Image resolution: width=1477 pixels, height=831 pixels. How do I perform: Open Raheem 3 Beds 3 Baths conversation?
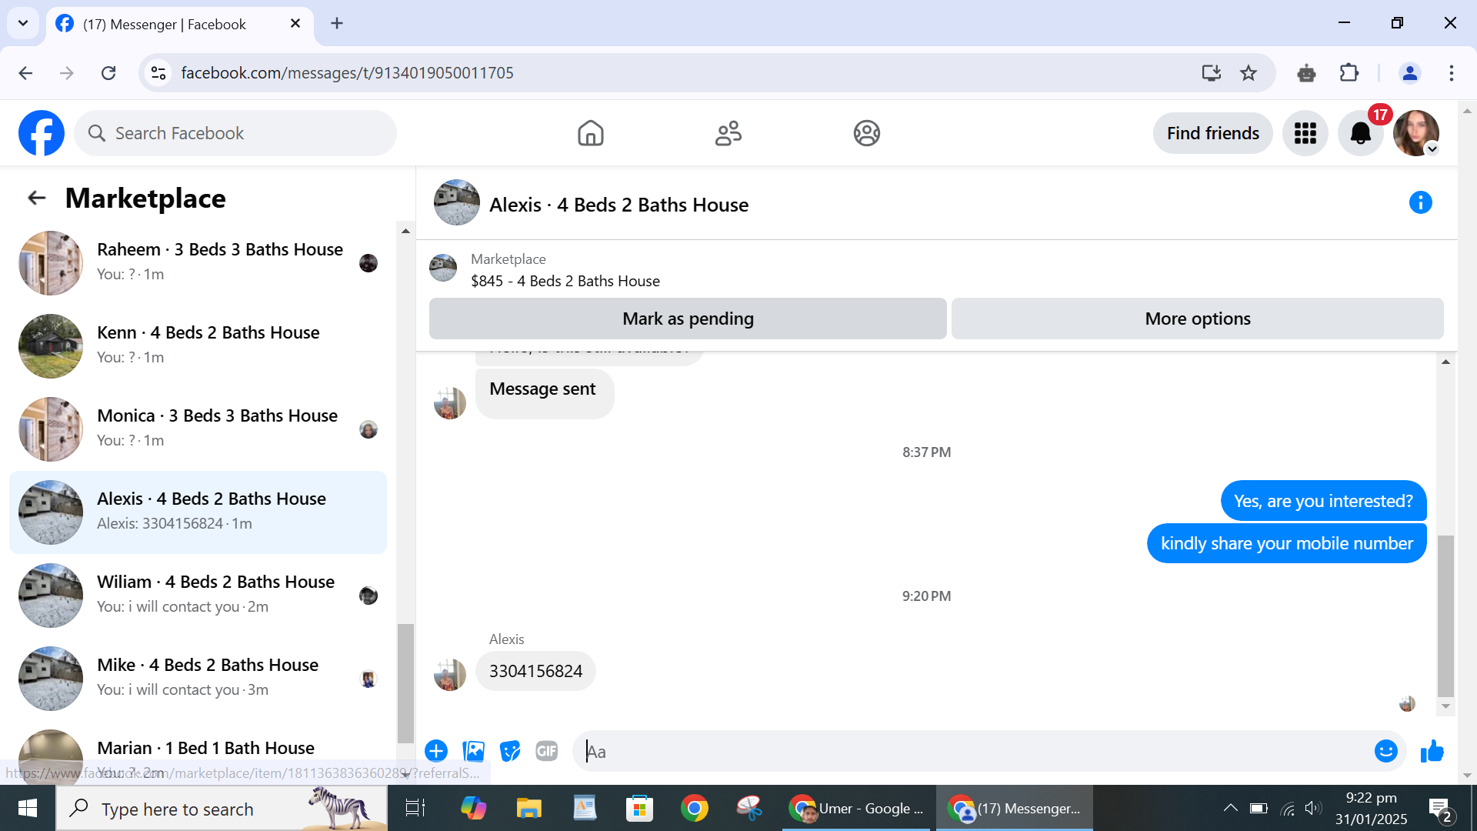pos(198,262)
